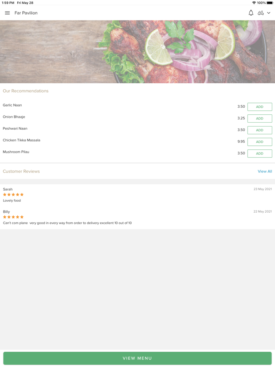Open Sarah's review entry
Viewport: 275px width, 367px height.
click(x=137, y=195)
